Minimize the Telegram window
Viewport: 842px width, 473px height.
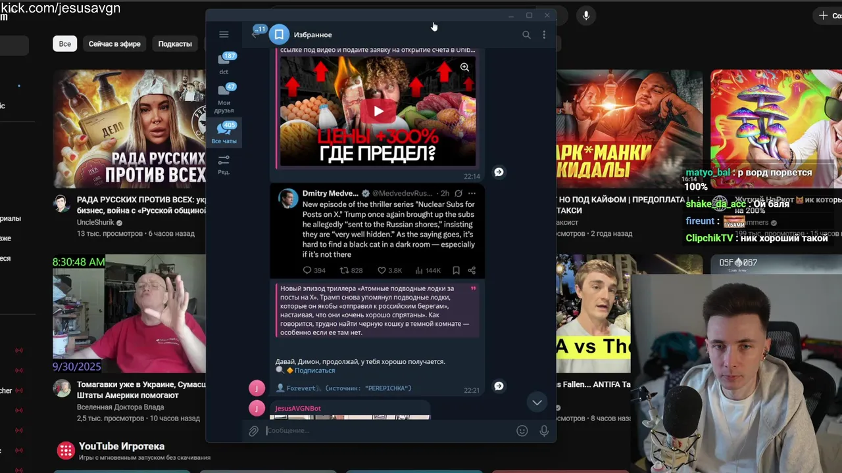(511, 15)
